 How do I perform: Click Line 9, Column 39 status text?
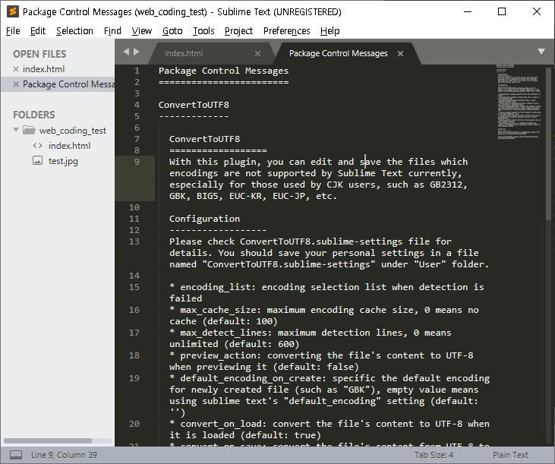coord(64,455)
